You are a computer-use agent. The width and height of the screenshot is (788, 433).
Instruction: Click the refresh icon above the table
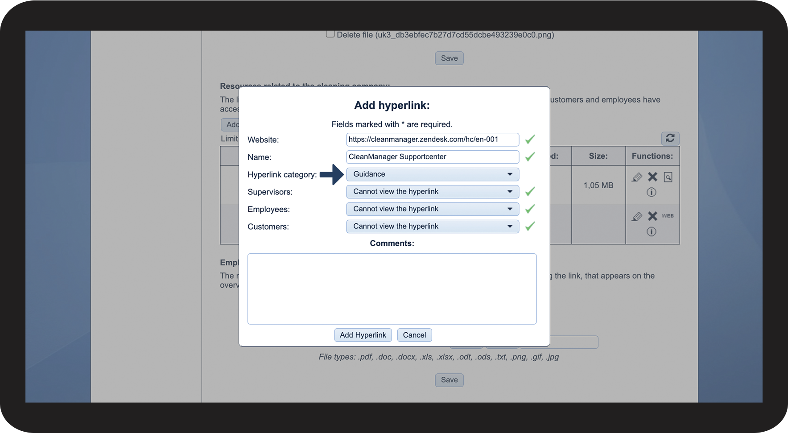click(670, 138)
